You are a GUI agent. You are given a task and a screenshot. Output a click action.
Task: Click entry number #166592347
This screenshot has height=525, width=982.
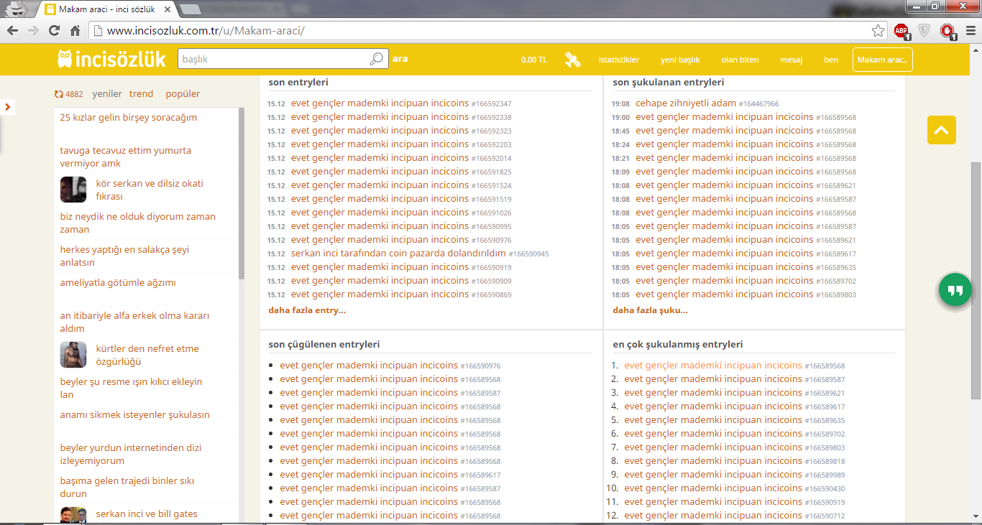tap(492, 104)
